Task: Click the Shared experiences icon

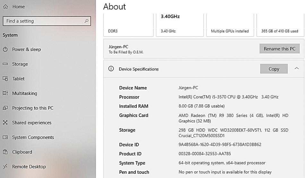Action: coord(5,123)
